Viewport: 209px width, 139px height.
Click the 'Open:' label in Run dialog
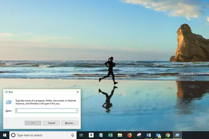pyautogui.click(x=9, y=111)
